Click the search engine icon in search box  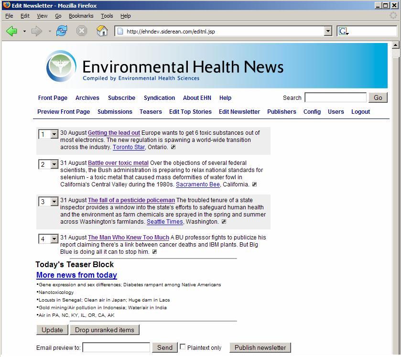click(x=344, y=32)
